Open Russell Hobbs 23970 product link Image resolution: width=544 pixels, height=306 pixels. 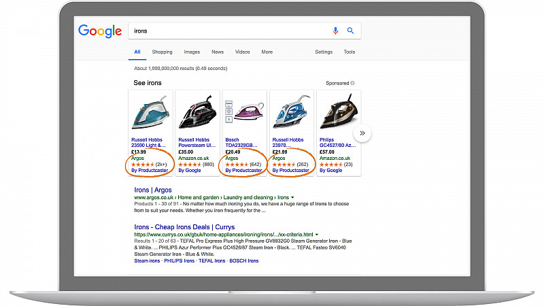point(288,143)
